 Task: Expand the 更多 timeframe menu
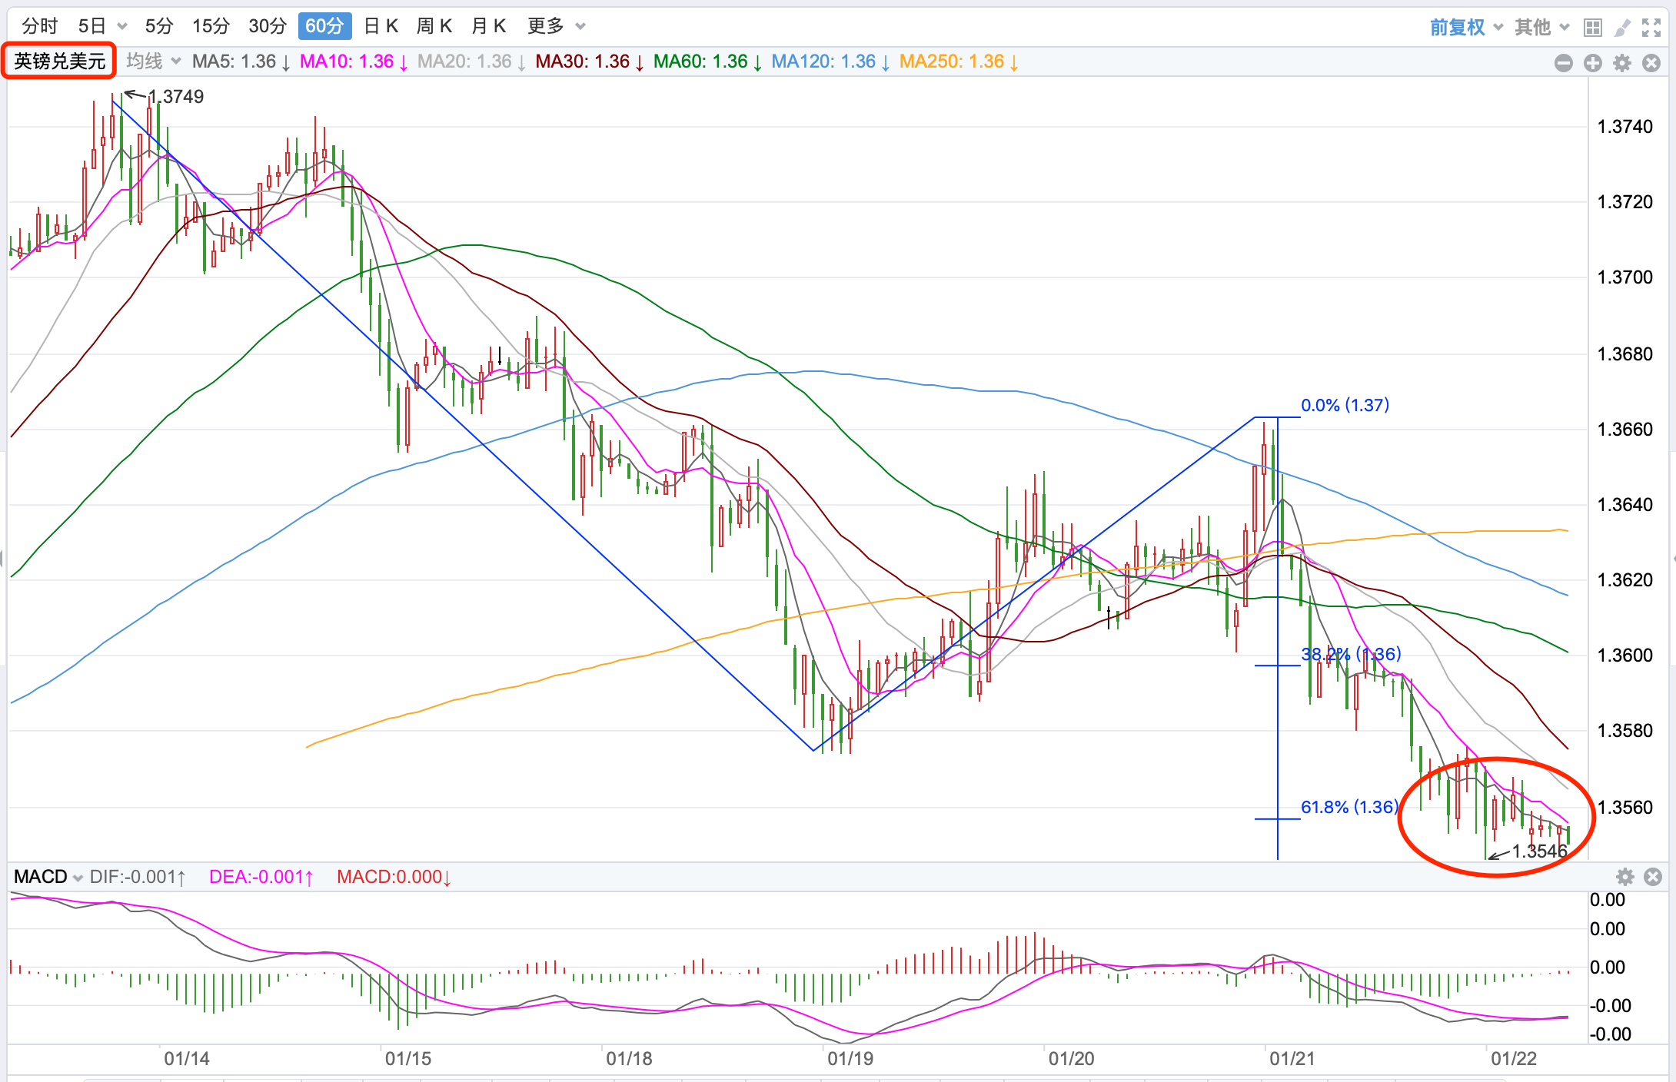(556, 26)
